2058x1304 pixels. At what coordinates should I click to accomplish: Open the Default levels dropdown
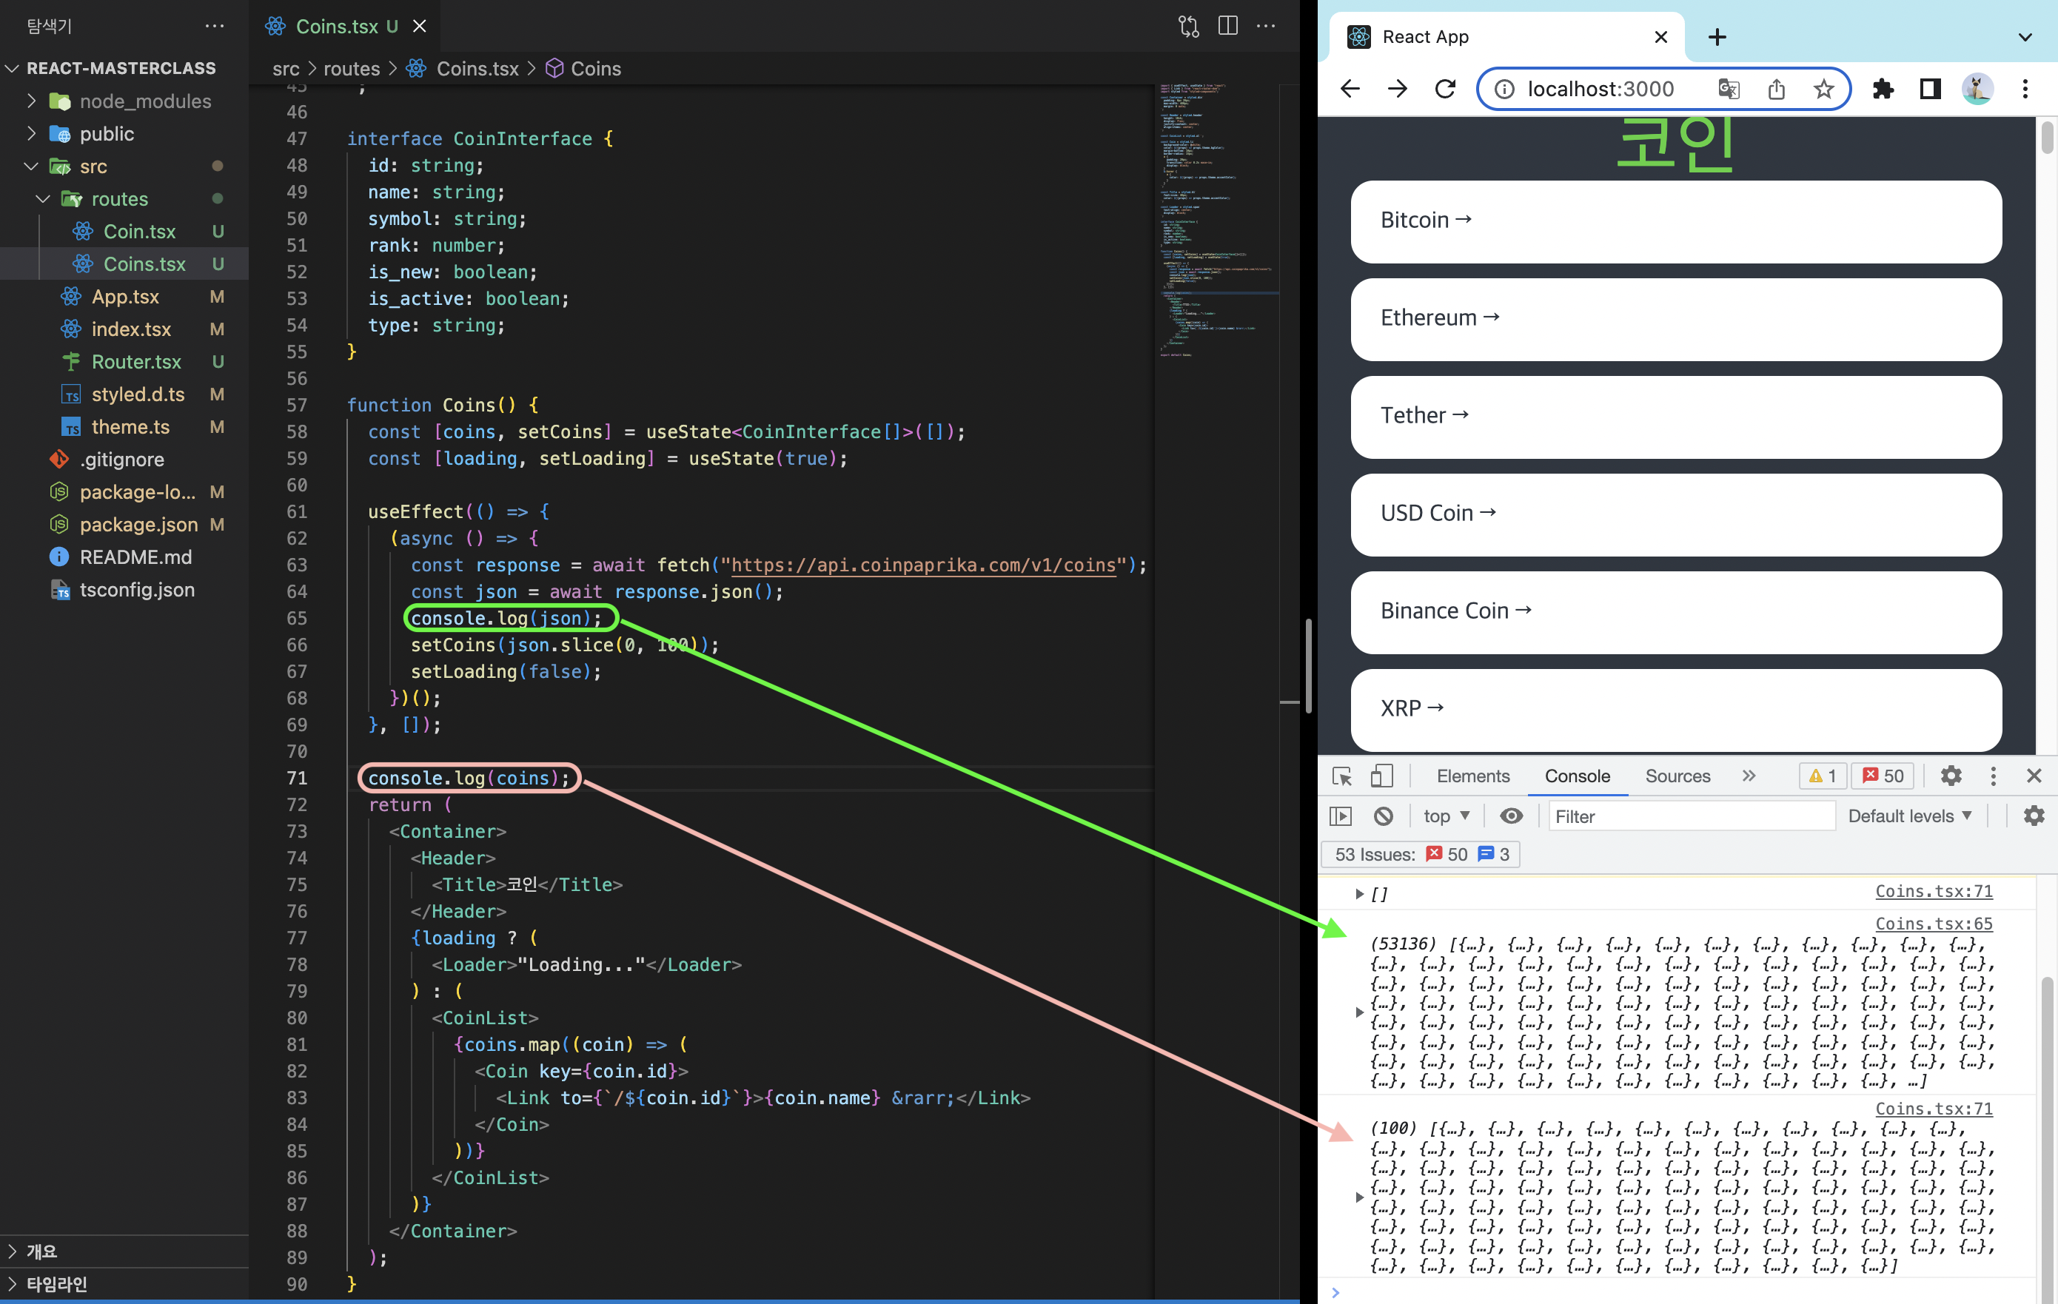coord(1909,816)
